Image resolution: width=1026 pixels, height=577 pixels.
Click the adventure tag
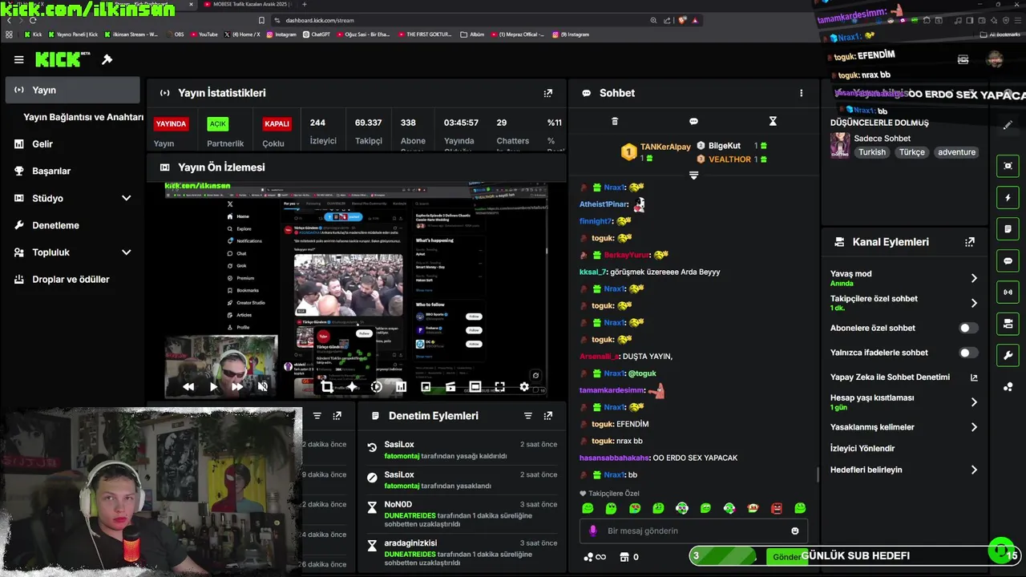tap(956, 152)
